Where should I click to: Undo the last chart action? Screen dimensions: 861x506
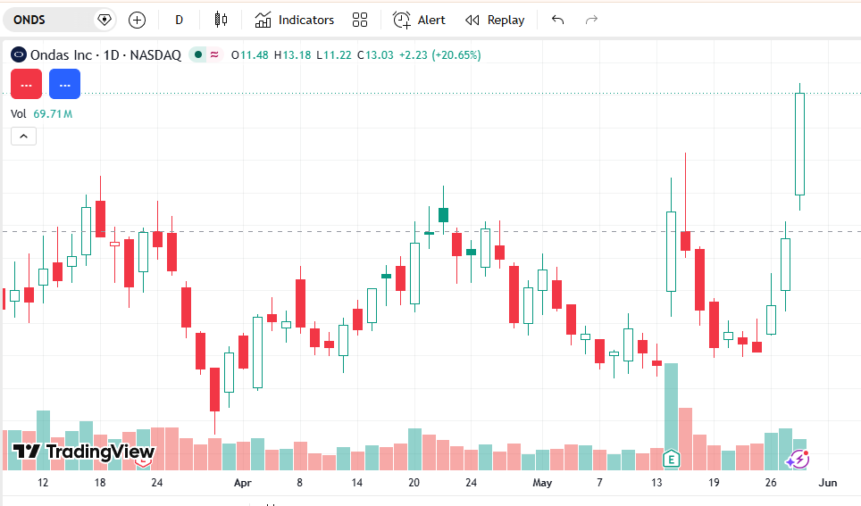pyautogui.click(x=557, y=21)
